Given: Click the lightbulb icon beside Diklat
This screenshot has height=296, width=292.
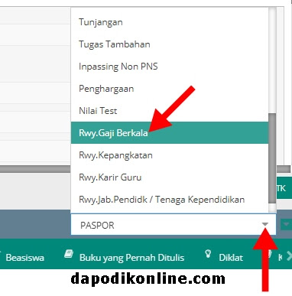Looking at the screenshot, I should (208, 254).
